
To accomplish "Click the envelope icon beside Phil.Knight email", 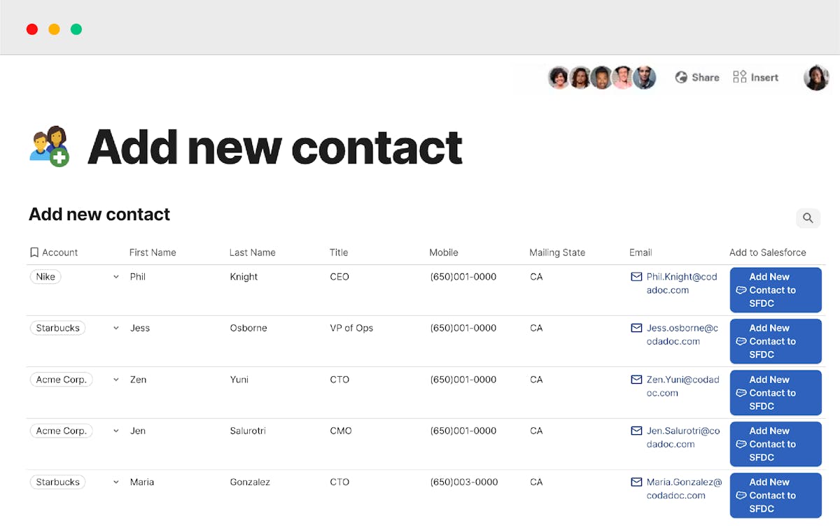I will [x=636, y=277].
